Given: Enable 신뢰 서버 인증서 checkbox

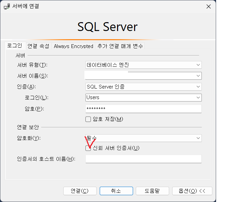Looking at the screenshot, I should (88, 148).
